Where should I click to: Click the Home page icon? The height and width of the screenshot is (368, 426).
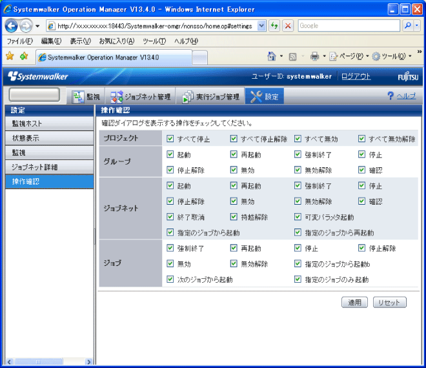(271, 56)
